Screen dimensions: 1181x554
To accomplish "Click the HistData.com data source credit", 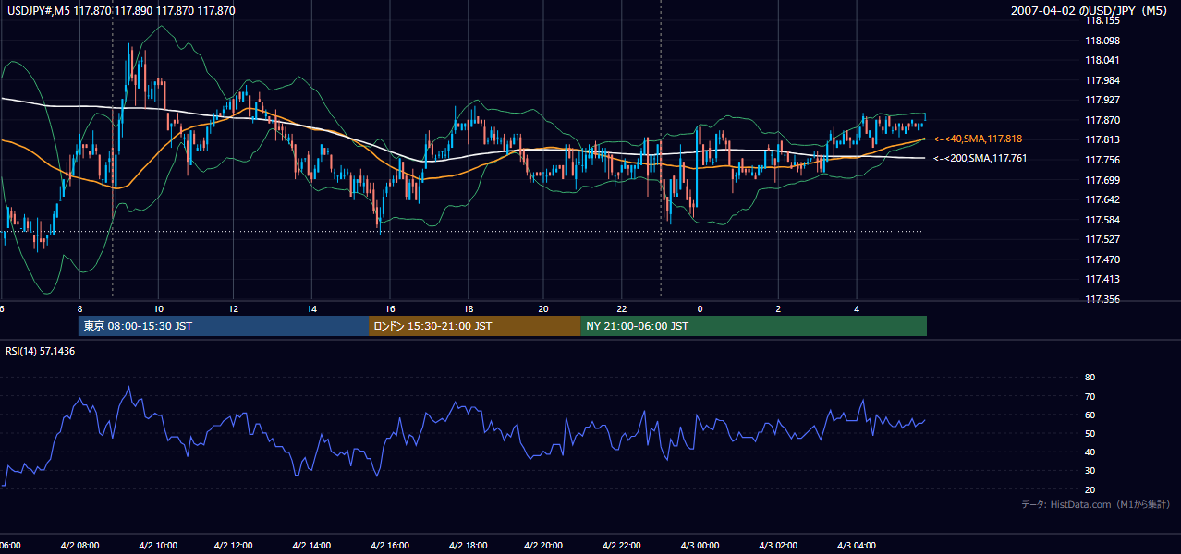I will click(x=1096, y=505).
